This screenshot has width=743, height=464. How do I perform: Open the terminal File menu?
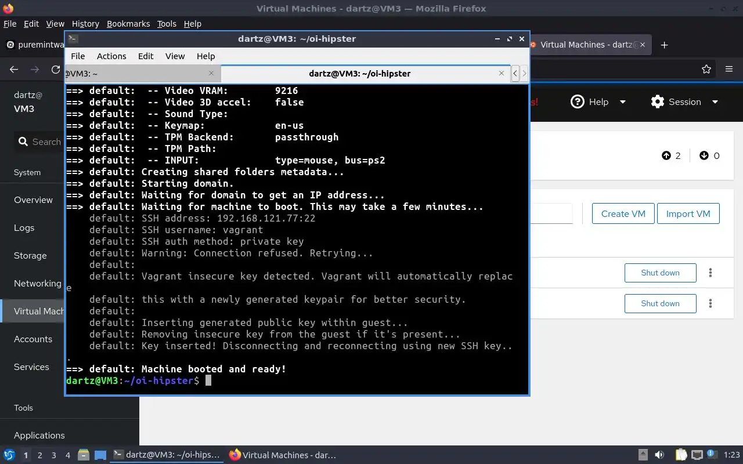(x=78, y=56)
